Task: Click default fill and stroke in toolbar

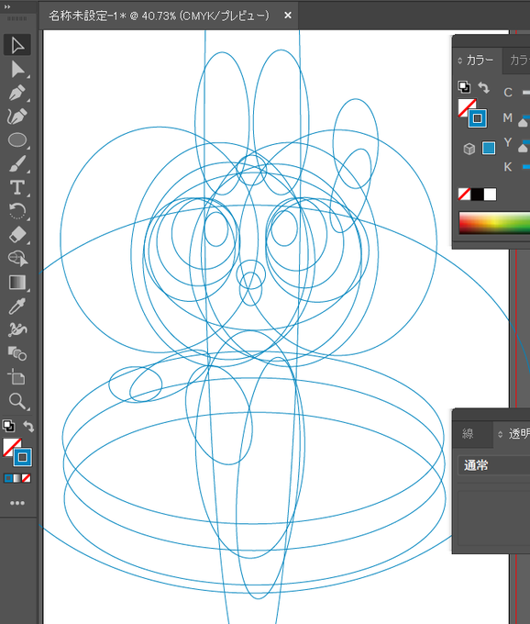Action: 8,426
